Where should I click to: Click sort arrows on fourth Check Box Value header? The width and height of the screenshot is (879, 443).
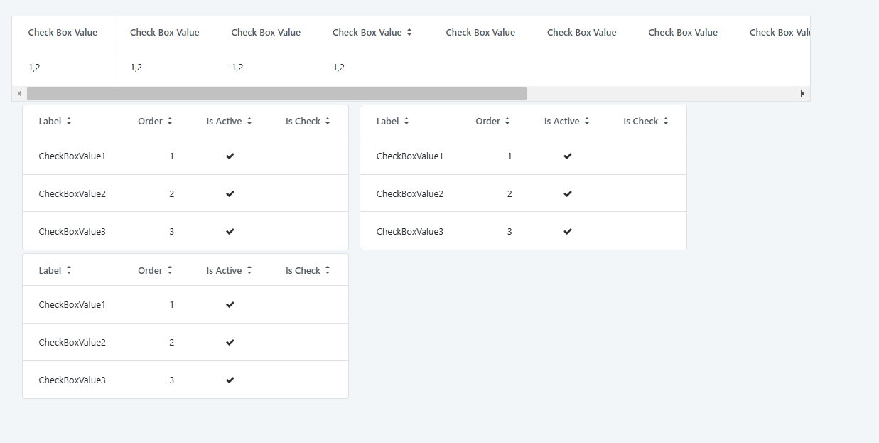pos(409,33)
